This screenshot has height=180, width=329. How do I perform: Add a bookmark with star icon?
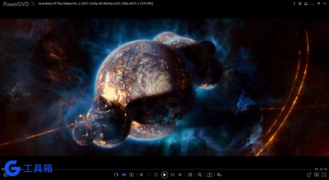(132, 175)
